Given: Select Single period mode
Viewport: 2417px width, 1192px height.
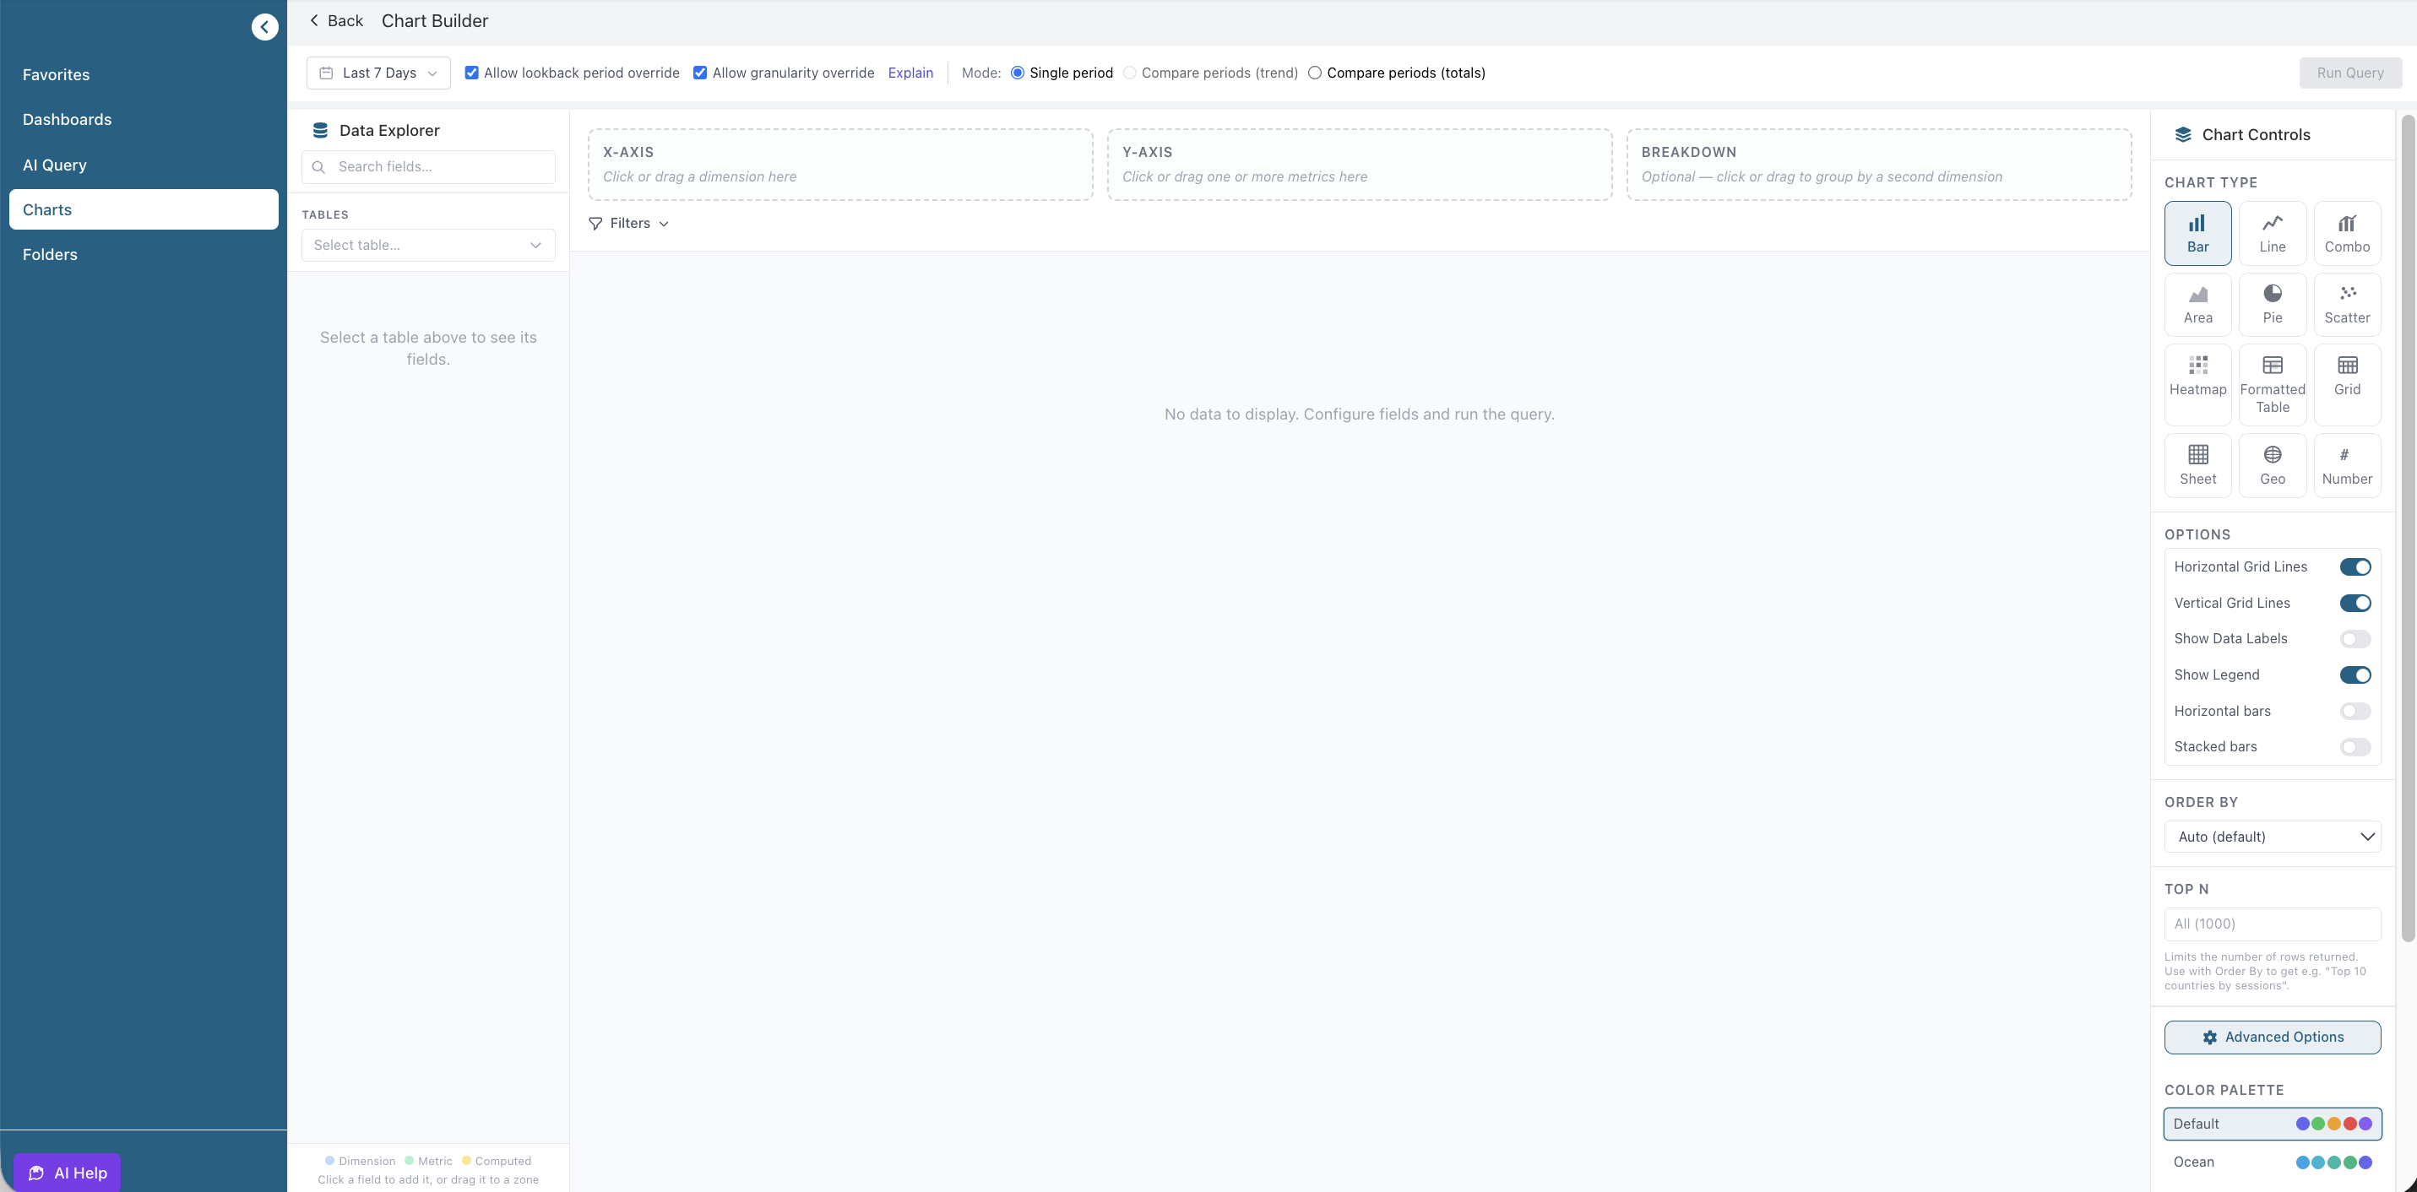Looking at the screenshot, I should (x=1017, y=73).
